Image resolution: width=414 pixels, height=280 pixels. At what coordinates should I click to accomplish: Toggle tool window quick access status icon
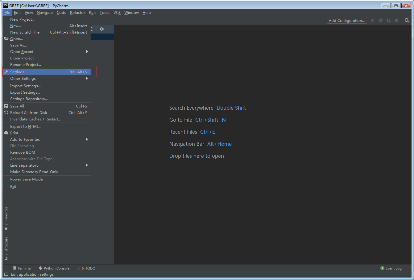tap(6, 274)
